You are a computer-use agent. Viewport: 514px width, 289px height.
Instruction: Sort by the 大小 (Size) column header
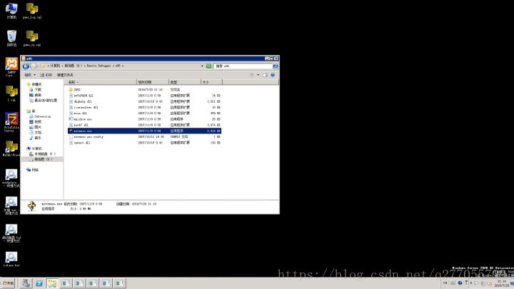[x=211, y=82]
